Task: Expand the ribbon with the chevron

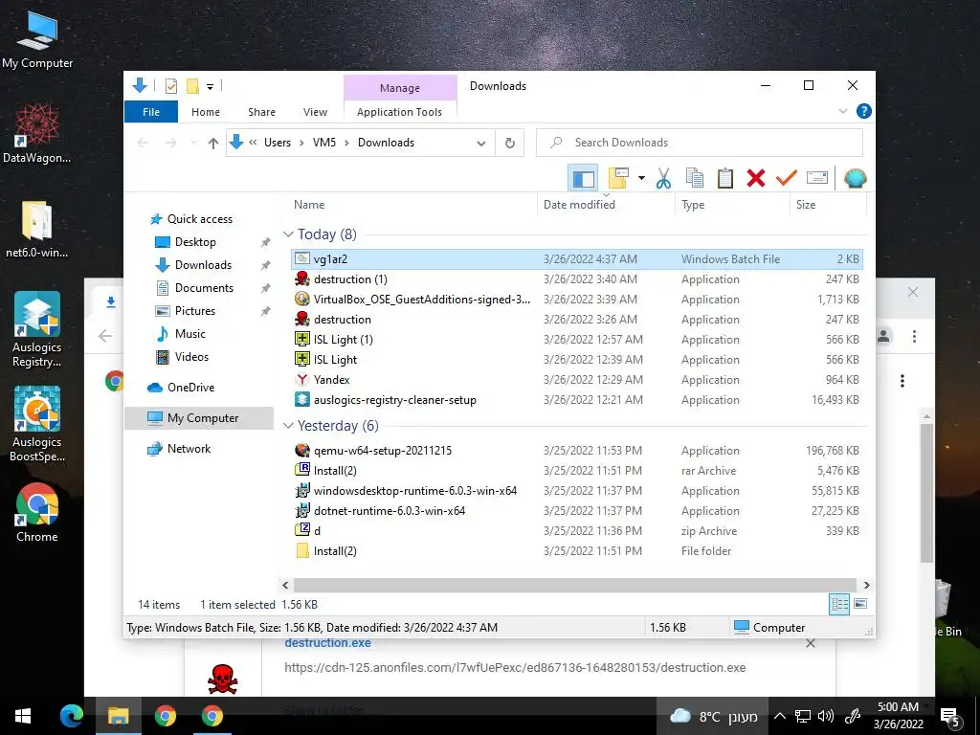Action: pyautogui.click(x=843, y=111)
